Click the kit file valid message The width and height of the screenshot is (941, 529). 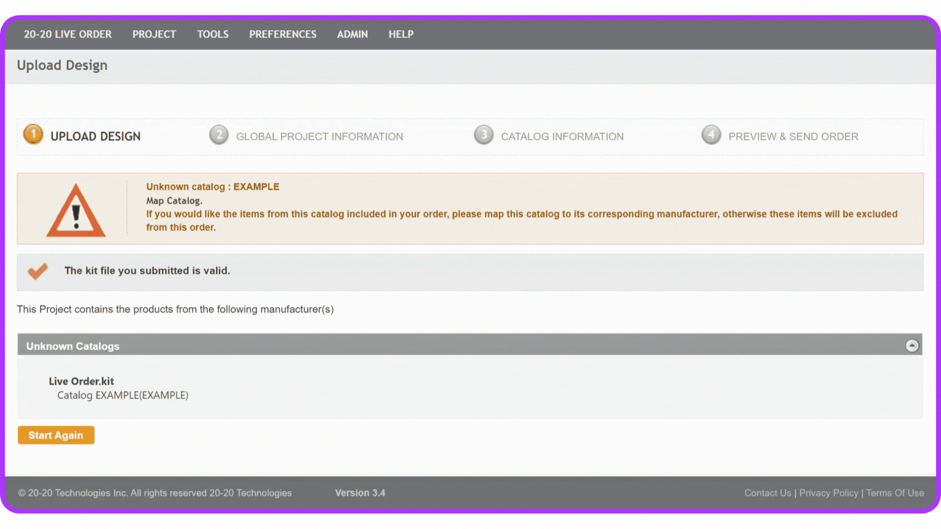coord(147,271)
